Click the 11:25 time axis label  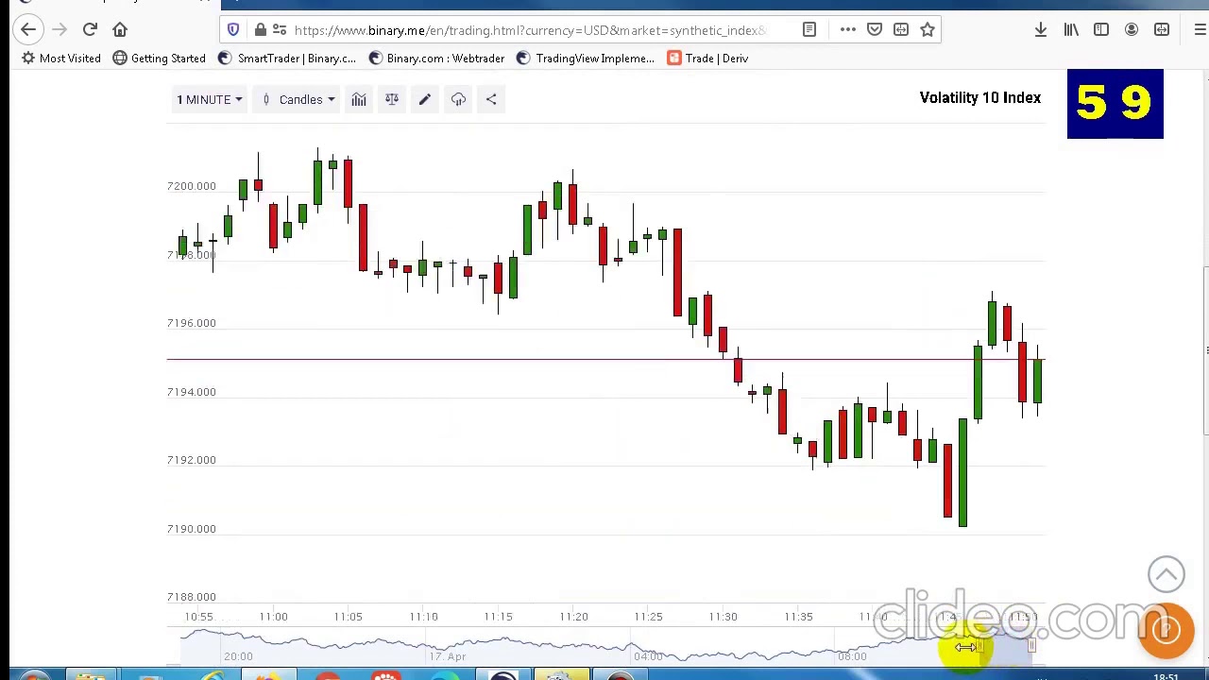(x=648, y=617)
